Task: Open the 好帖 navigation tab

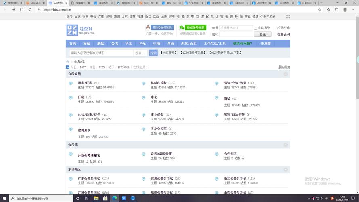Action: [x=86, y=44]
